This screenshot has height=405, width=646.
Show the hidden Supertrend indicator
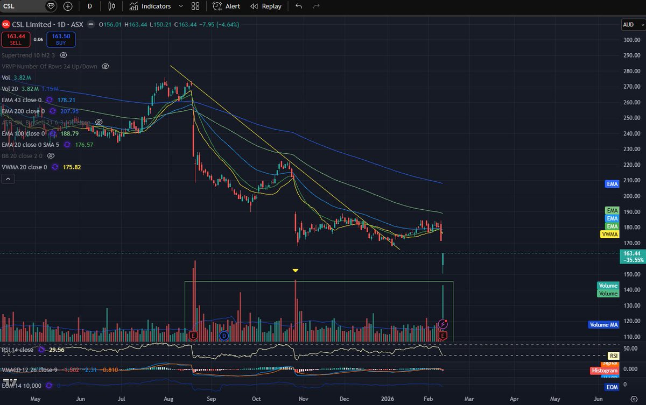tap(64, 55)
